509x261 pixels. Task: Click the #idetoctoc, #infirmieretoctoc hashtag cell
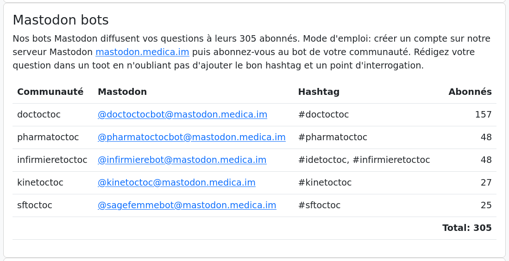click(364, 160)
